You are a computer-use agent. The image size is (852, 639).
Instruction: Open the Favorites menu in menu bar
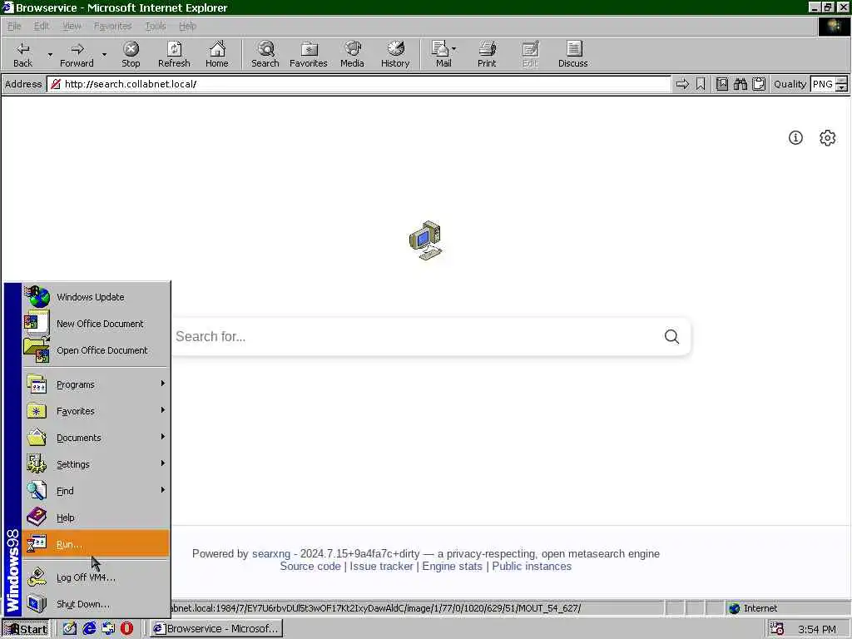(x=112, y=26)
